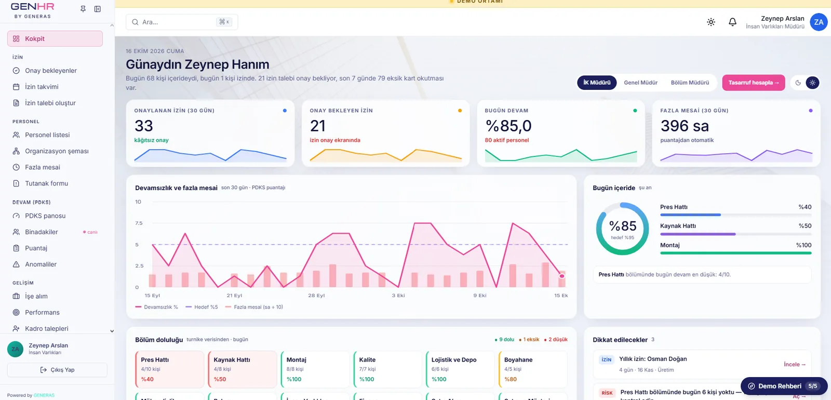Click İncele for Osman Doğan's leave
The image size is (831, 400).
(795, 364)
